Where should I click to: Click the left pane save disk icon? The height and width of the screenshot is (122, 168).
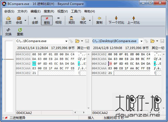[x=87, y=41]
